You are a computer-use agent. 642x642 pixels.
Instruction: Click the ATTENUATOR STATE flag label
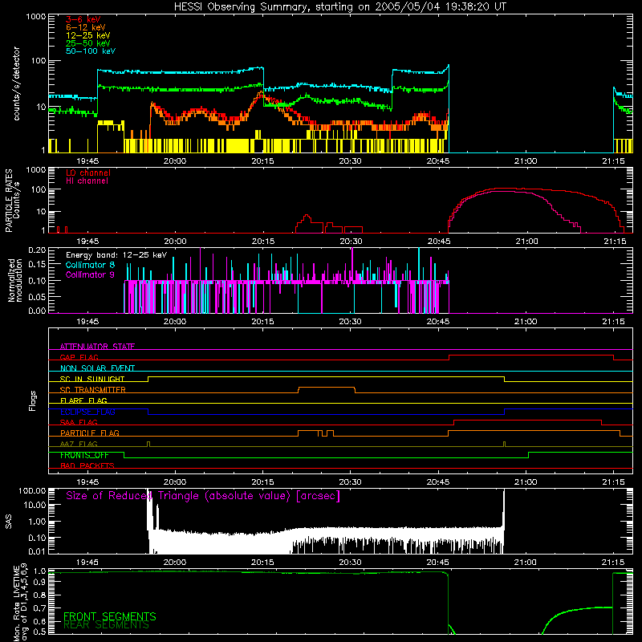click(97, 347)
